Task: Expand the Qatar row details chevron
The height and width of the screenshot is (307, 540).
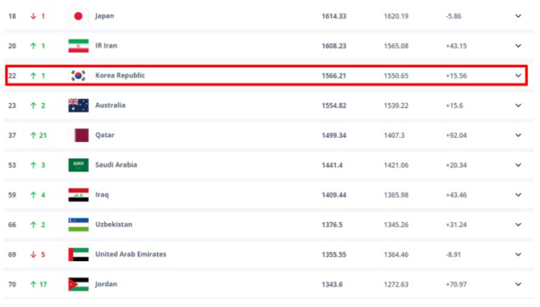Action: coord(518,135)
